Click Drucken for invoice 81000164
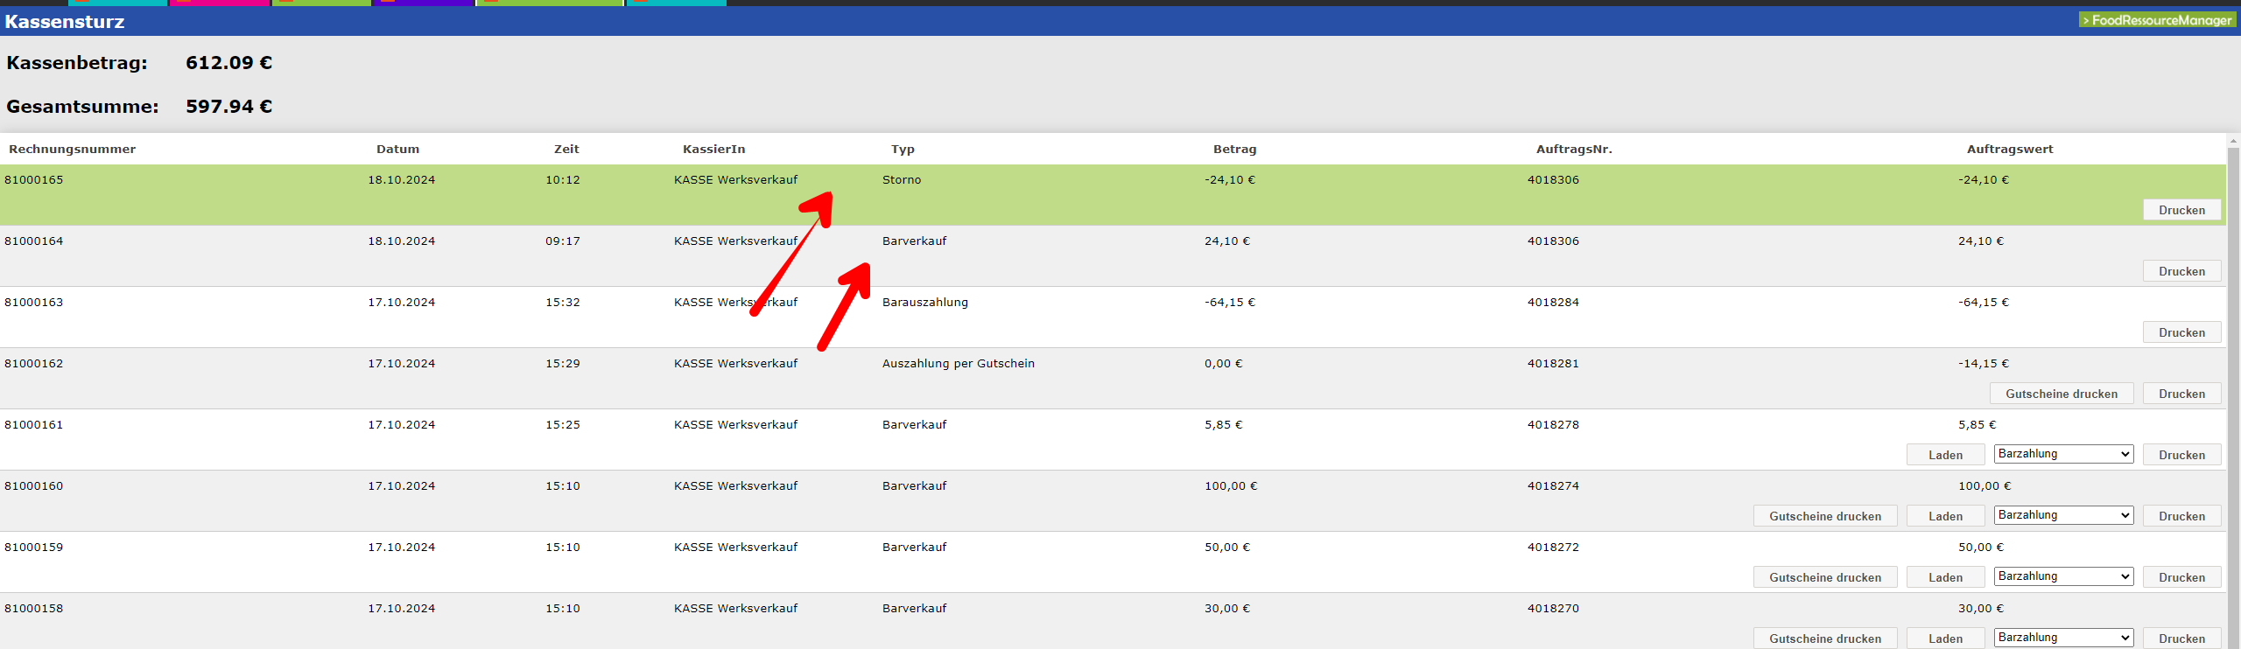The height and width of the screenshot is (649, 2241). [2181, 271]
